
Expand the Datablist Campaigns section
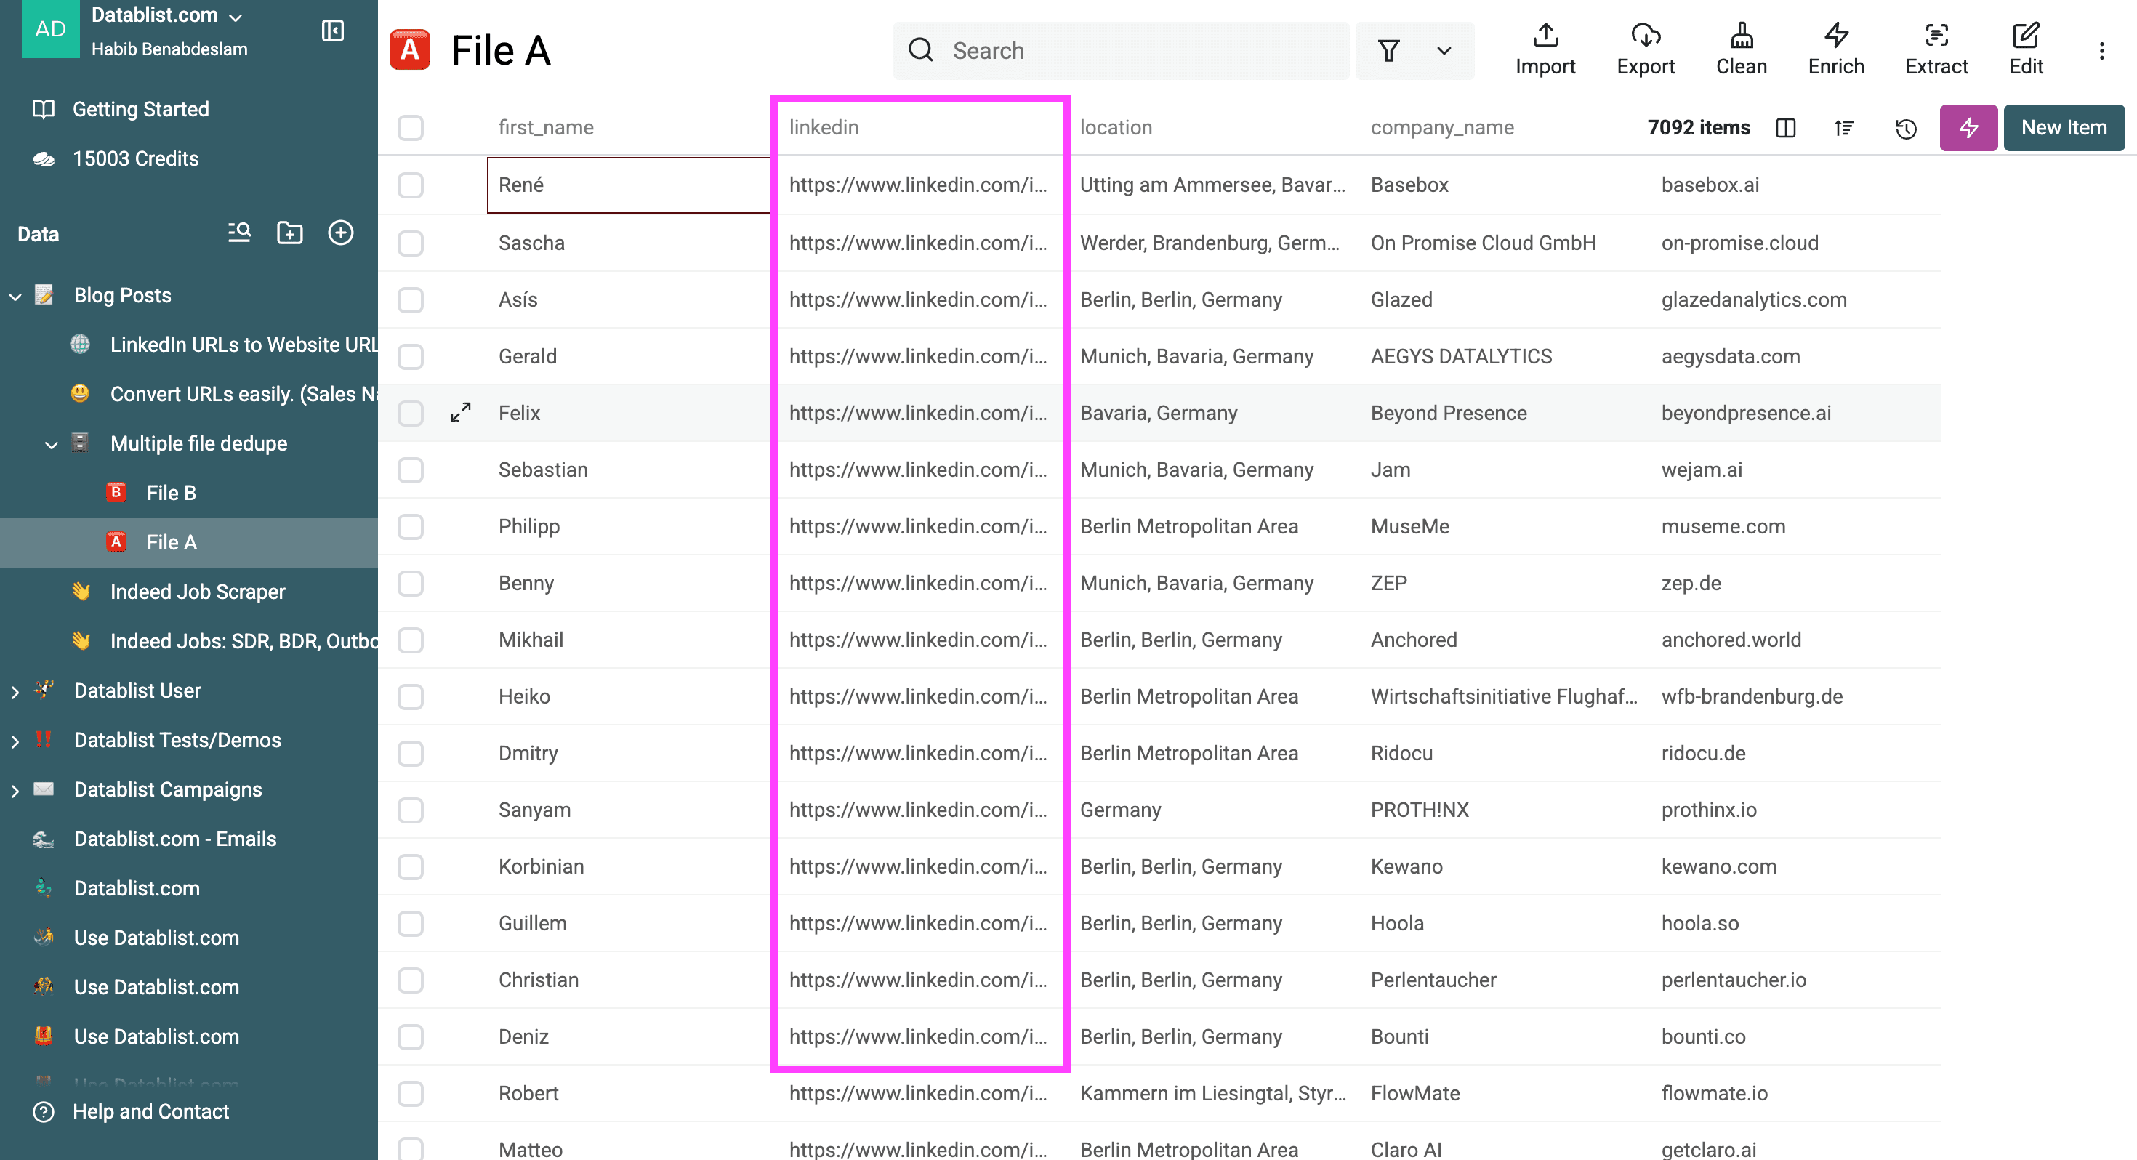click(14, 789)
